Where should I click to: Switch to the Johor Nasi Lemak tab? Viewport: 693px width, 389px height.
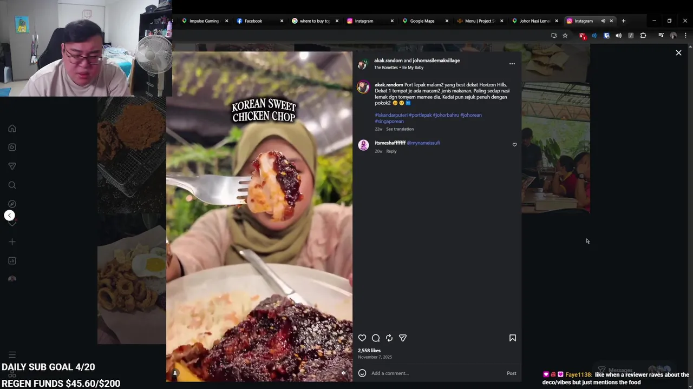534,21
